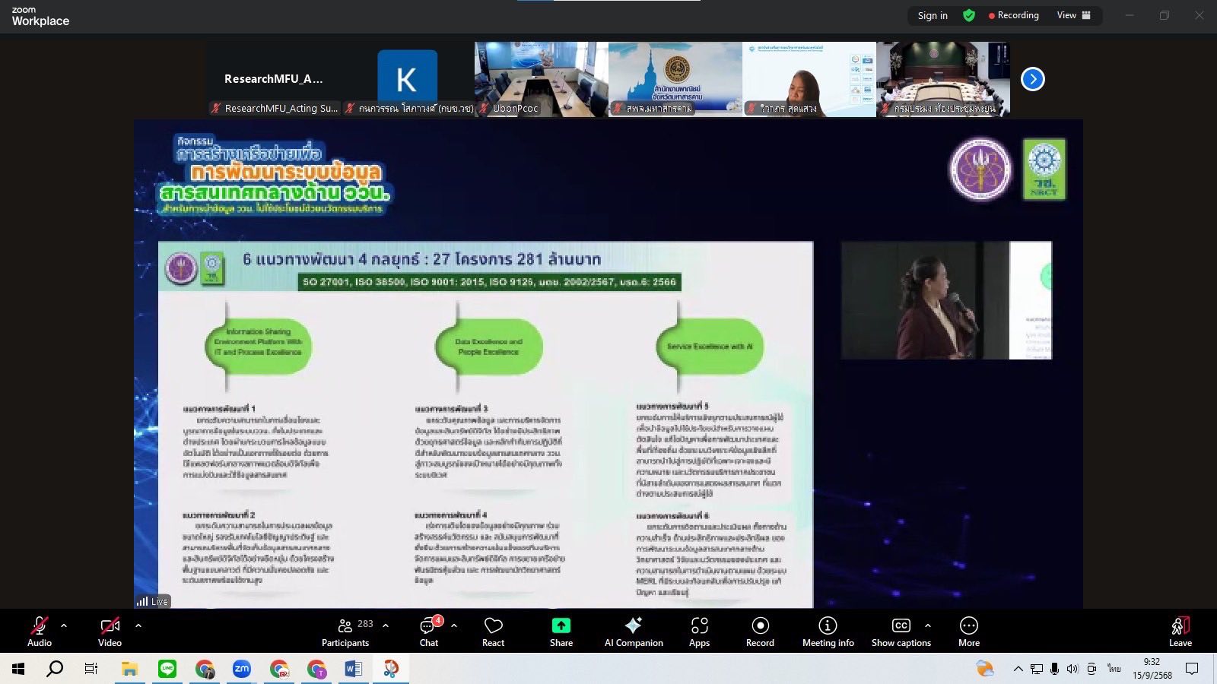Expand the captions options arrow

928,625
